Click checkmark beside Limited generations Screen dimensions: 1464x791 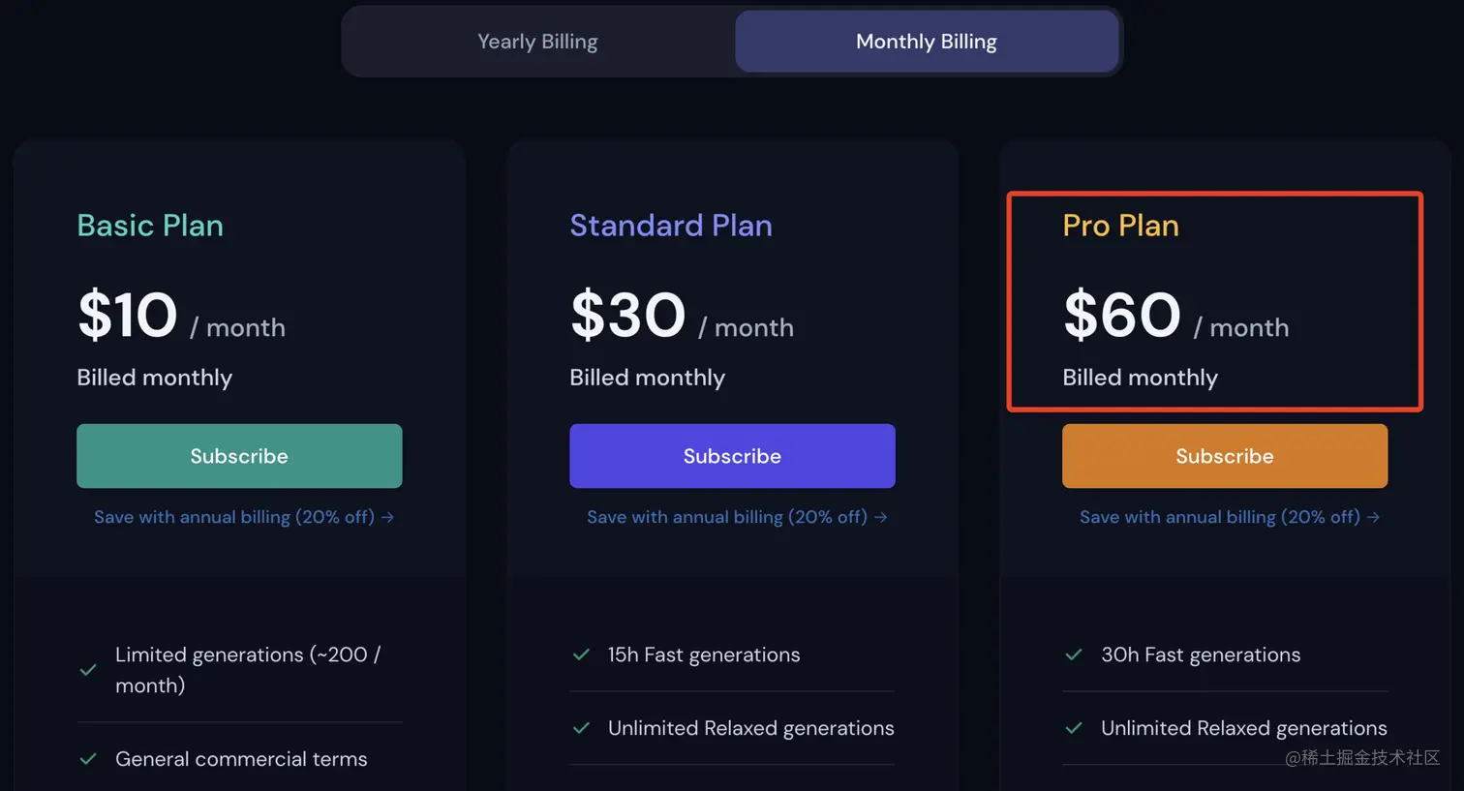88,670
